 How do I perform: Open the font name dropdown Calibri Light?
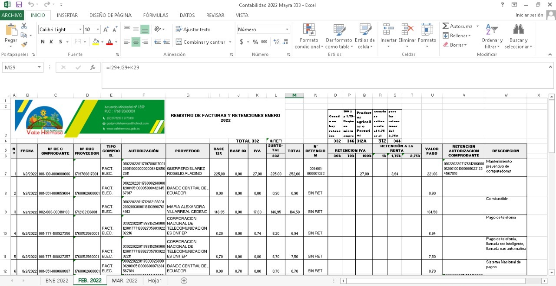coord(80,29)
